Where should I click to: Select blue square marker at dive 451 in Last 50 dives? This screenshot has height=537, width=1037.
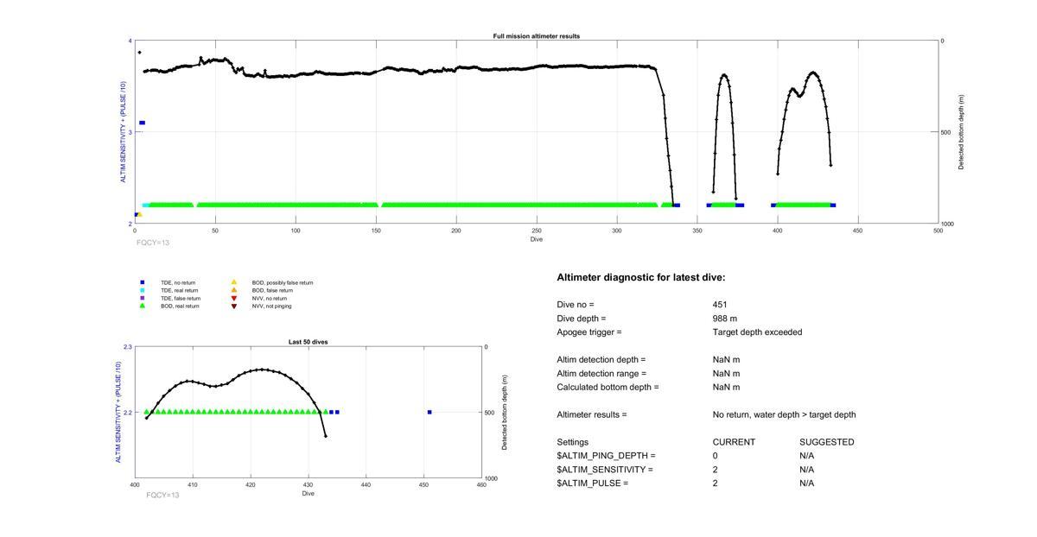429,412
